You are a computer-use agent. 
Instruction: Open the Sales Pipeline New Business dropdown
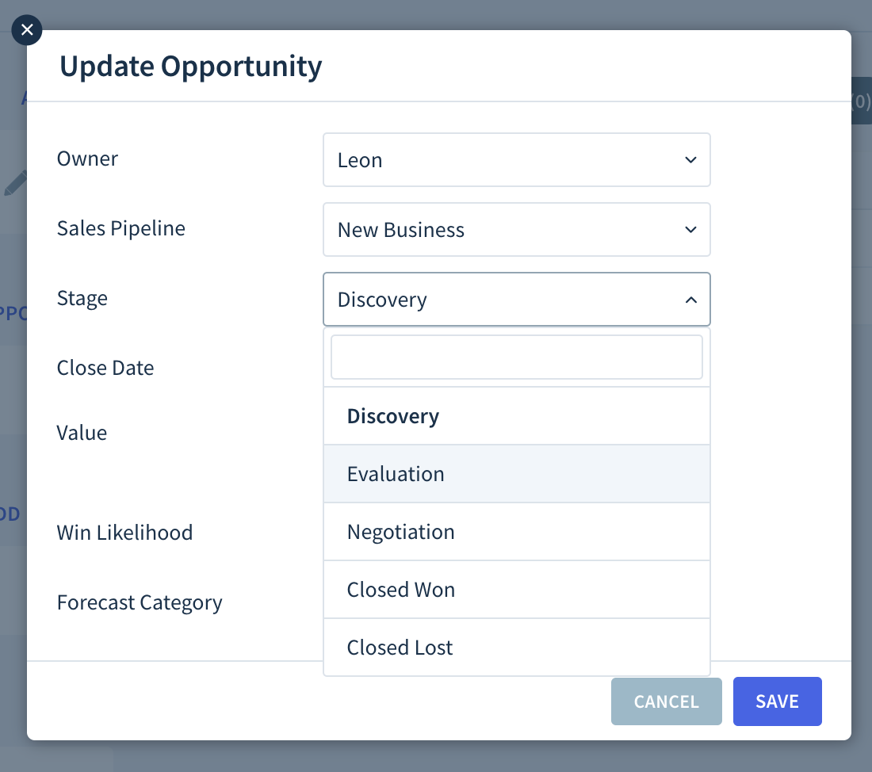517,230
